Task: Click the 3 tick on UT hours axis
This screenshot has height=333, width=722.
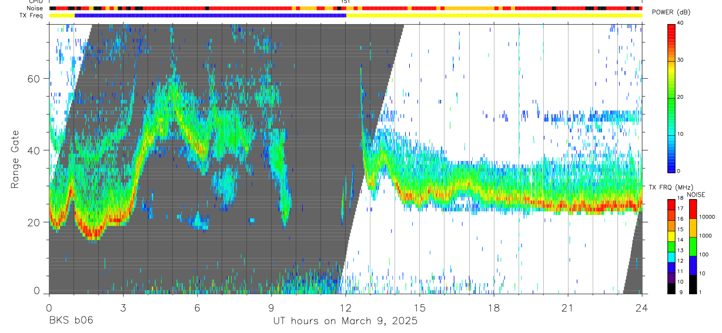Action: (x=123, y=307)
